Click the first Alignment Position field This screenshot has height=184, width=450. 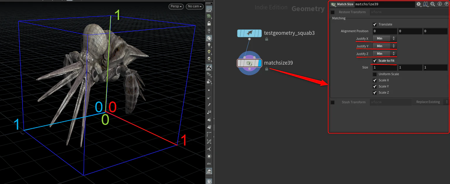point(385,31)
